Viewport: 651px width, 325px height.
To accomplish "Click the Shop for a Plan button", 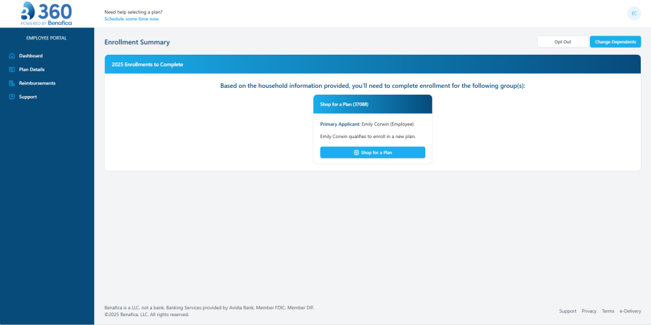I will click(x=373, y=153).
